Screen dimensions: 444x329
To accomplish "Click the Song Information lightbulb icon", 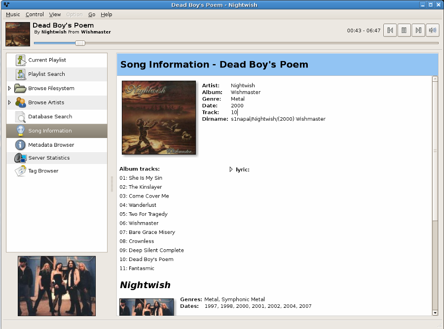I will (20, 131).
